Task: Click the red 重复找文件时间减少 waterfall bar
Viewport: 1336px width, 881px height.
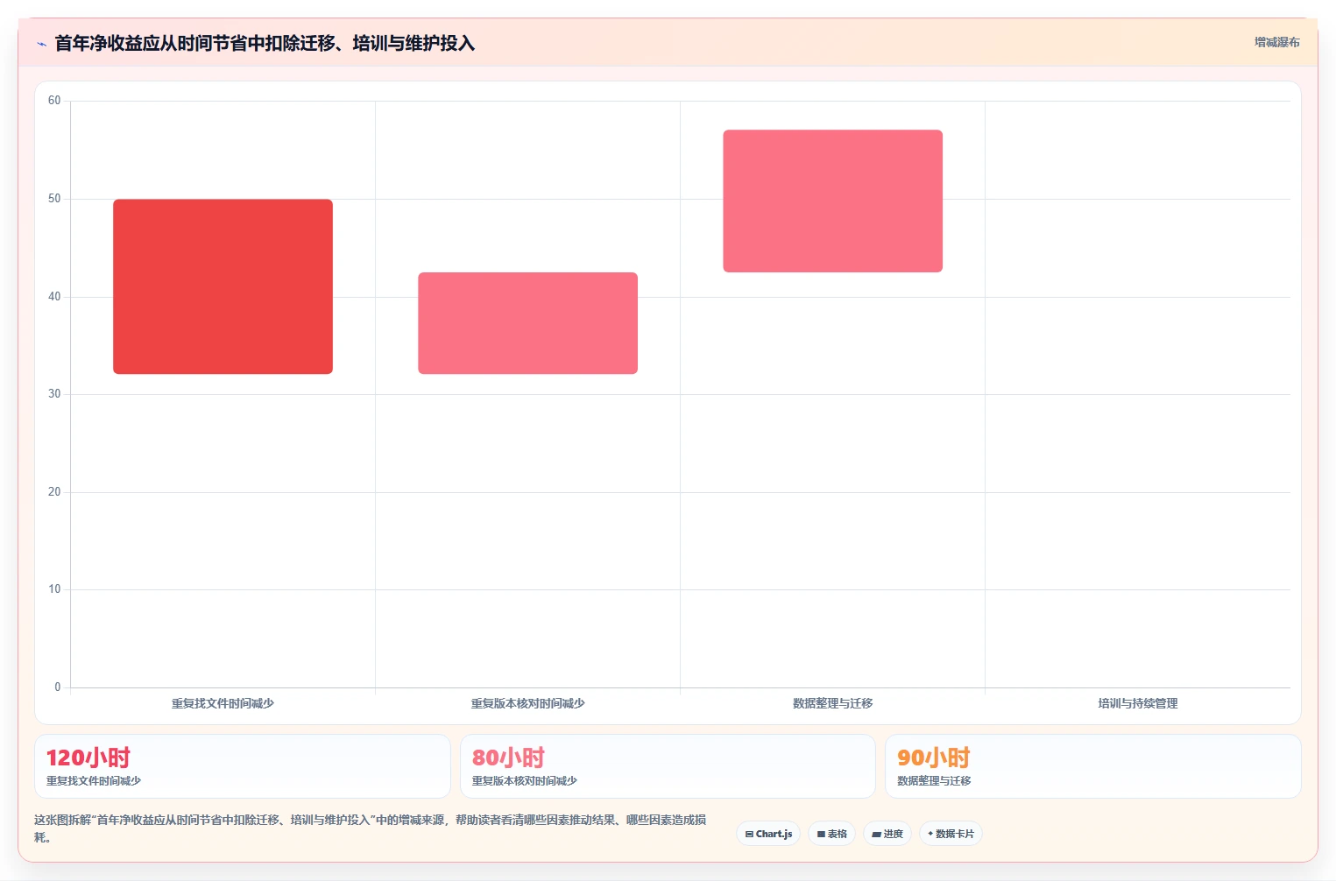Action: pos(223,286)
